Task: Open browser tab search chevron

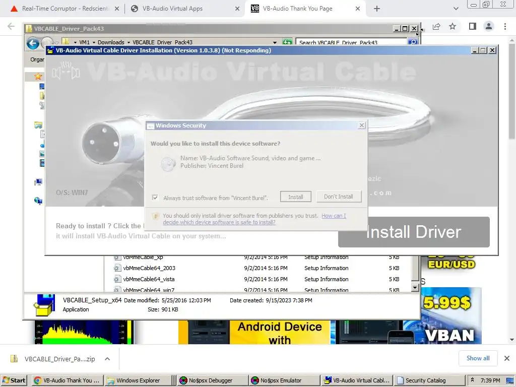Action: pos(456,9)
